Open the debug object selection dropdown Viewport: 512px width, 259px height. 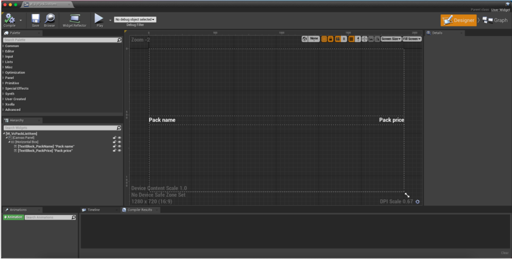point(135,20)
